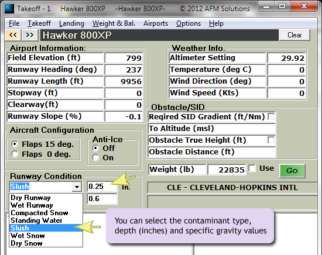The height and width of the screenshot is (255, 322).
Task: Click the Field Elevation (ft) label
Action: coord(55,58)
